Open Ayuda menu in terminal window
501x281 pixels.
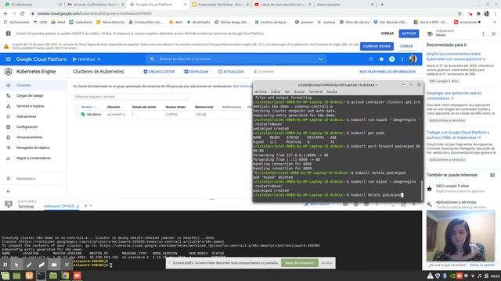(332, 92)
